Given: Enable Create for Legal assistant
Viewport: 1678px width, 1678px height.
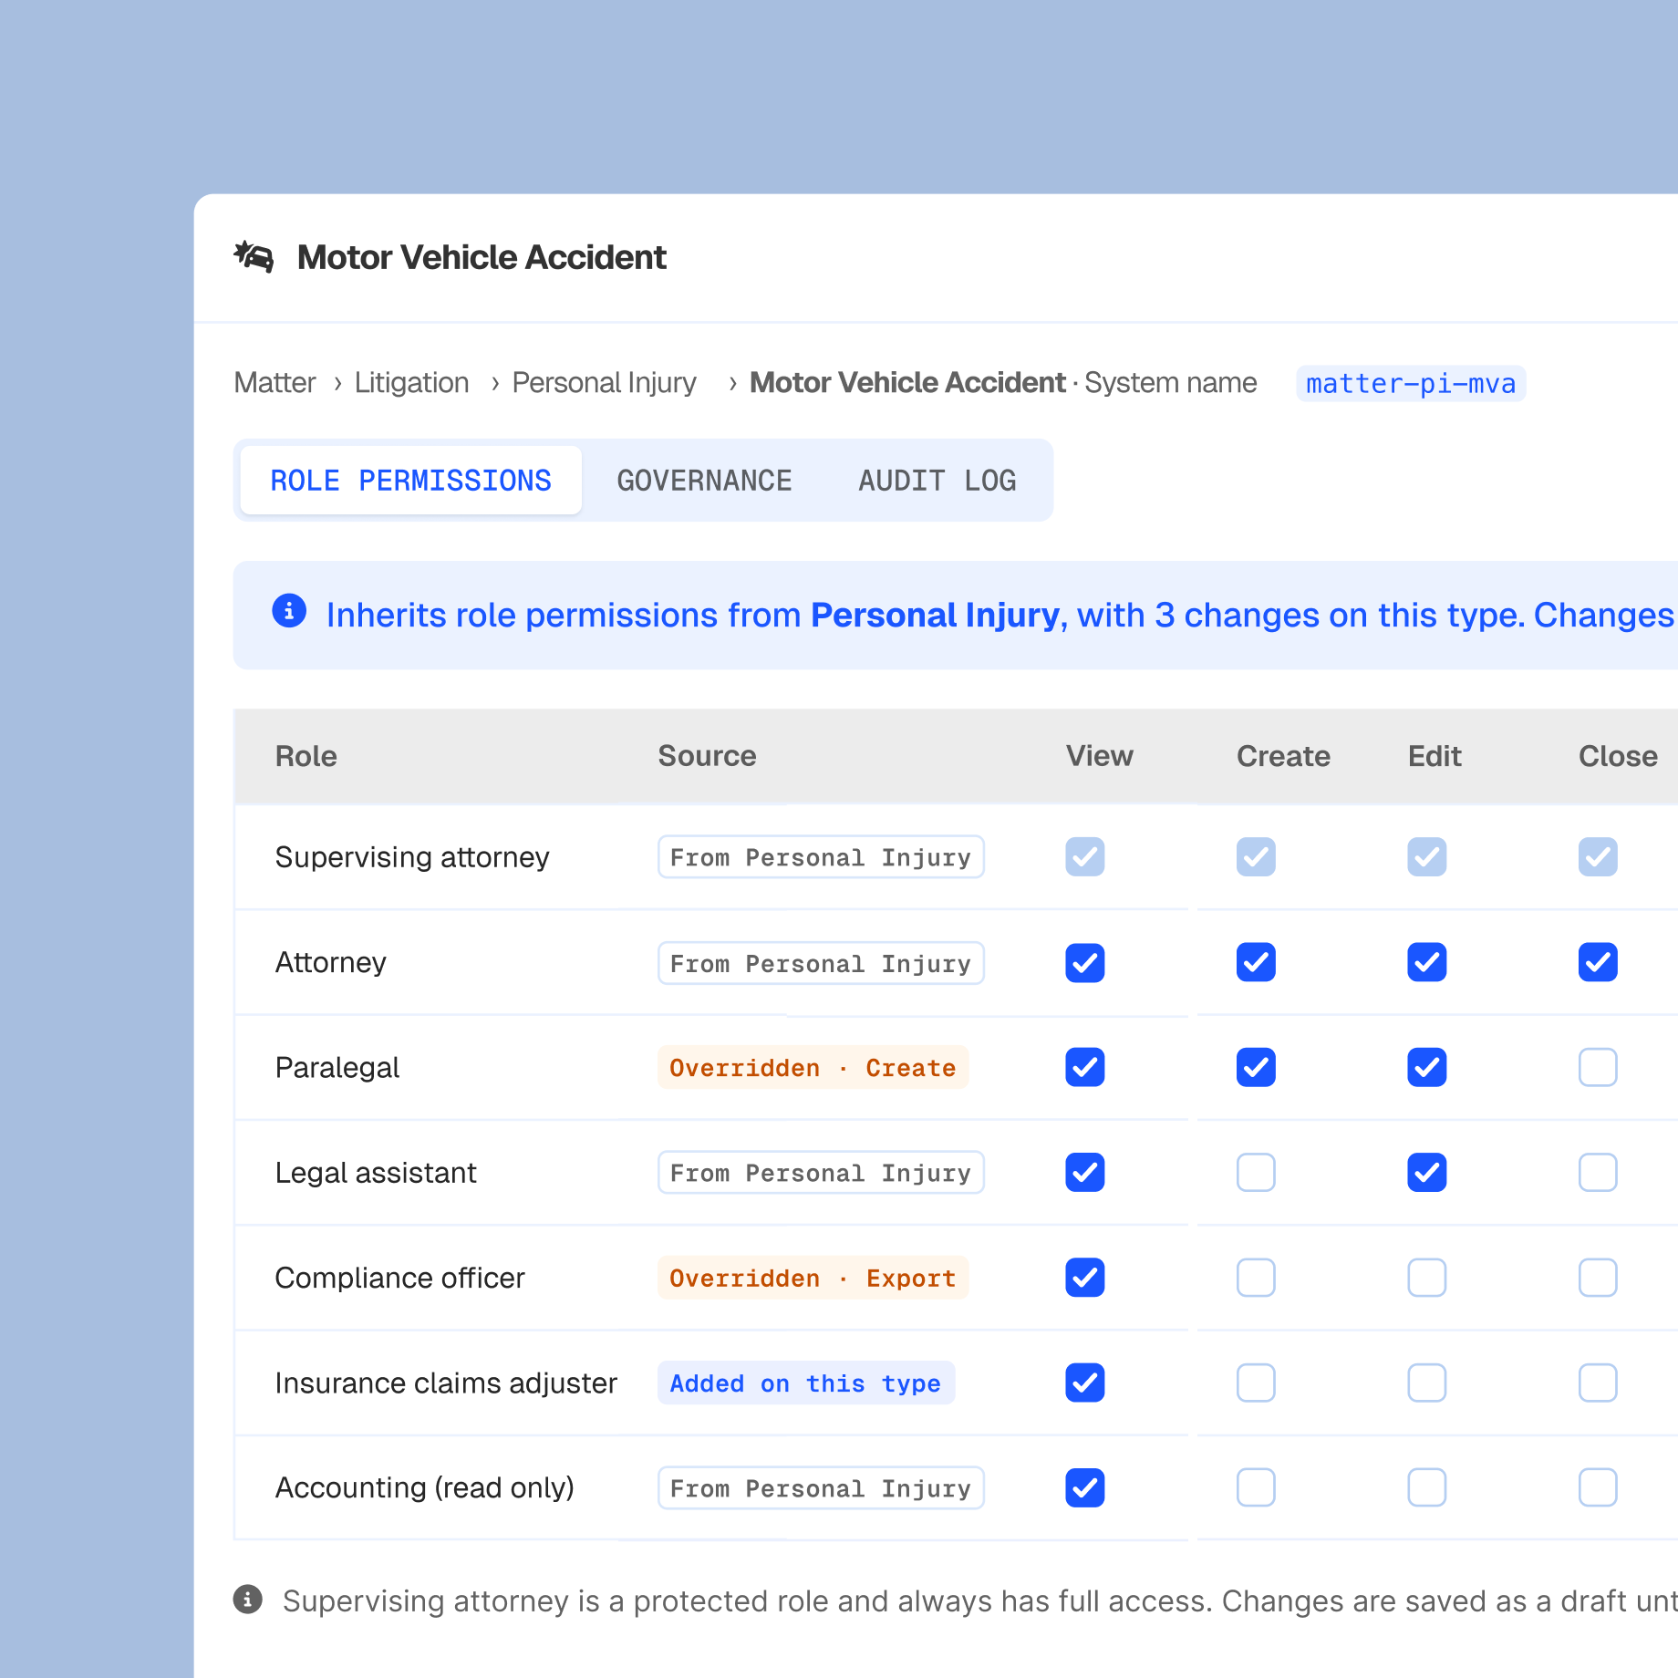Looking at the screenshot, I should click(x=1256, y=1173).
